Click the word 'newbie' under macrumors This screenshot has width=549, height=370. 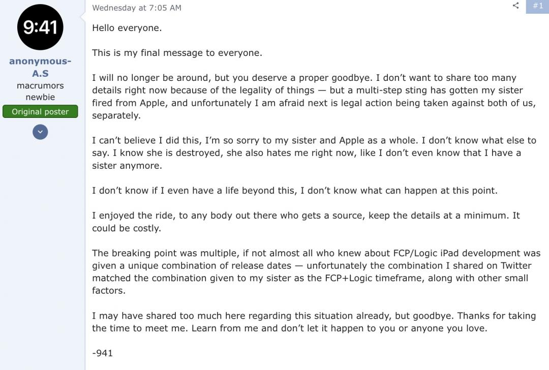click(x=40, y=97)
